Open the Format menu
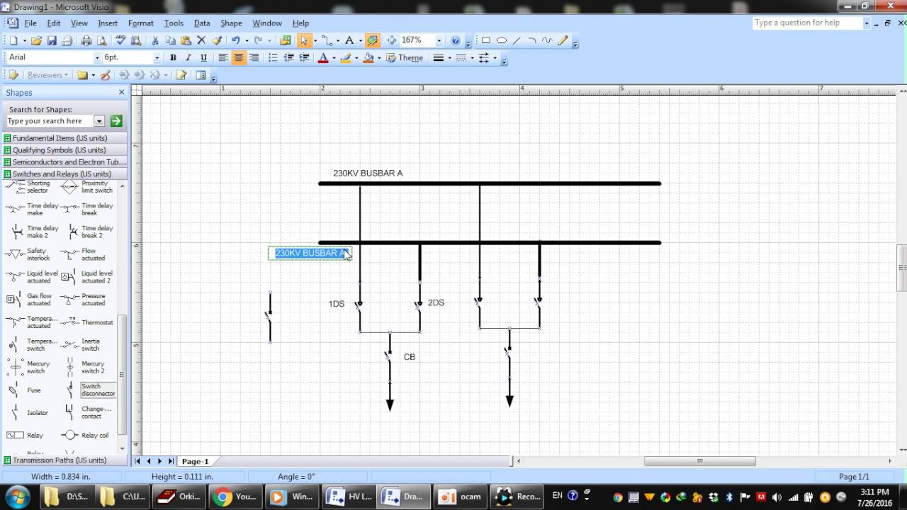Image resolution: width=907 pixels, height=510 pixels. (x=141, y=23)
